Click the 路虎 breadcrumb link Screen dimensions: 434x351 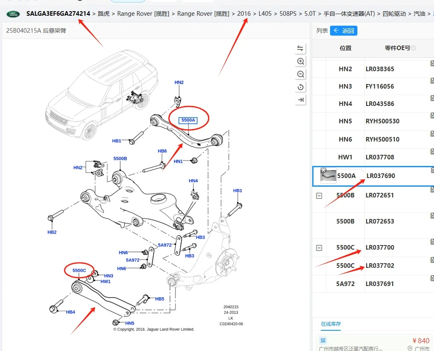[x=104, y=14]
